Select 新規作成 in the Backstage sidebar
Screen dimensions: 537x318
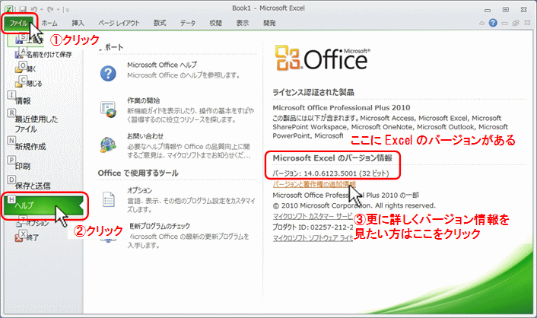30,146
